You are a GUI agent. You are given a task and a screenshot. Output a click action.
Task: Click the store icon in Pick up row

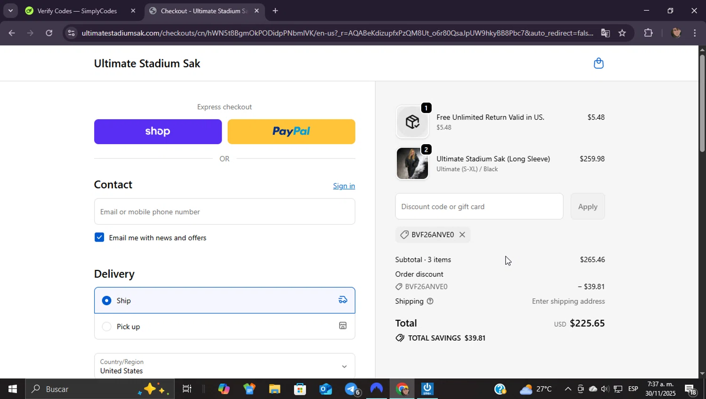coord(343,326)
